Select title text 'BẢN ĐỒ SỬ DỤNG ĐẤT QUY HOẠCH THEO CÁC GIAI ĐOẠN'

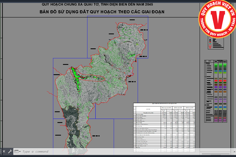pos(102,12)
